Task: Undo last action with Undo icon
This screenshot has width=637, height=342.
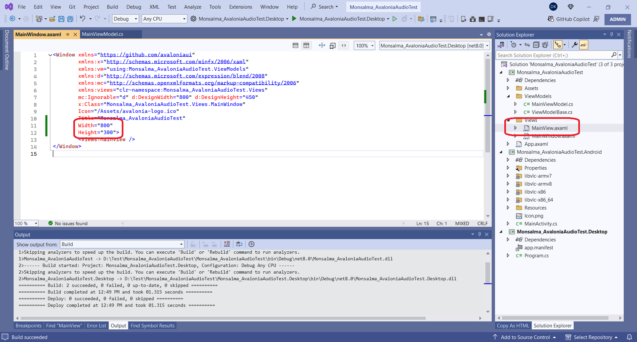Action: click(x=83, y=19)
